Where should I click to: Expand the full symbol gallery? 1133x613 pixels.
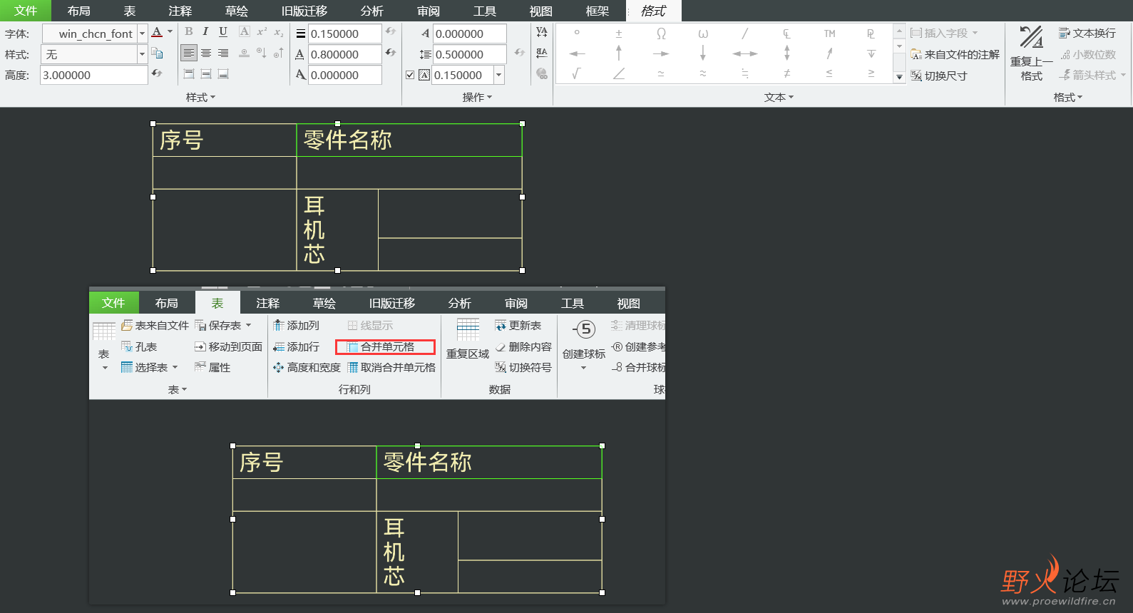point(899,76)
